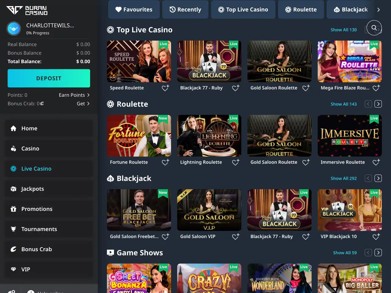Open the Promotions gift section
The height and width of the screenshot is (293, 391).
click(37, 209)
